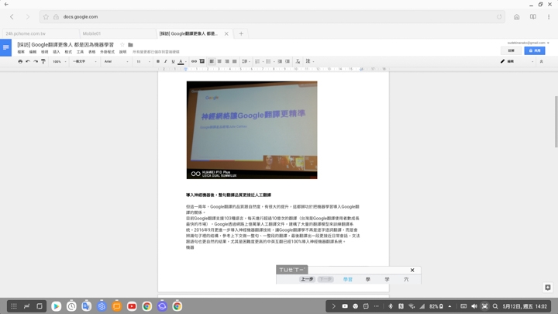Collapse the menus with the double chevron

(x=541, y=61)
